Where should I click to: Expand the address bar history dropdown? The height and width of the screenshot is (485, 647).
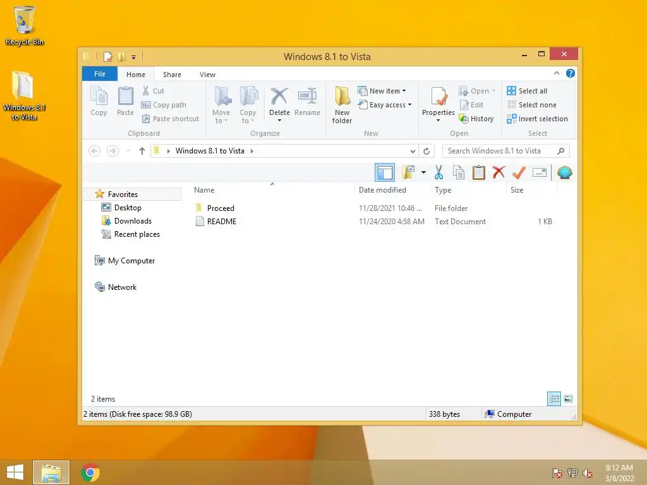pyautogui.click(x=413, y=152)
